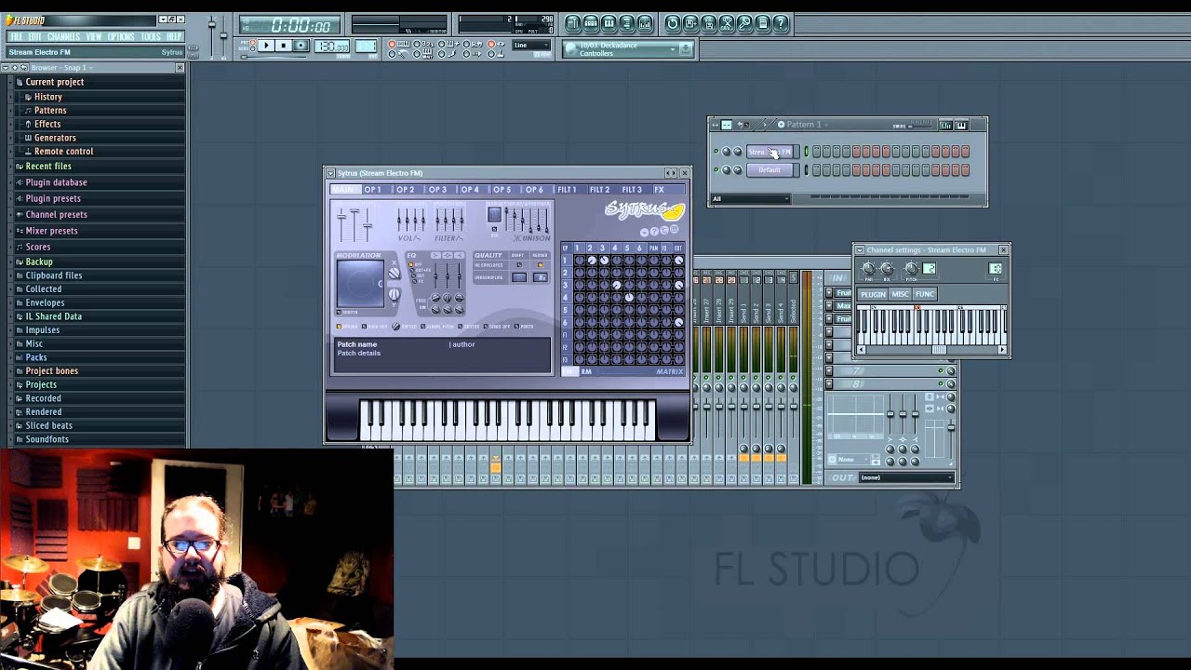The height and width of the screenshot is (670, 1191).
Task: Click Sytrus matrix knob row 4 column 5
Action: [x=628, y=297]
